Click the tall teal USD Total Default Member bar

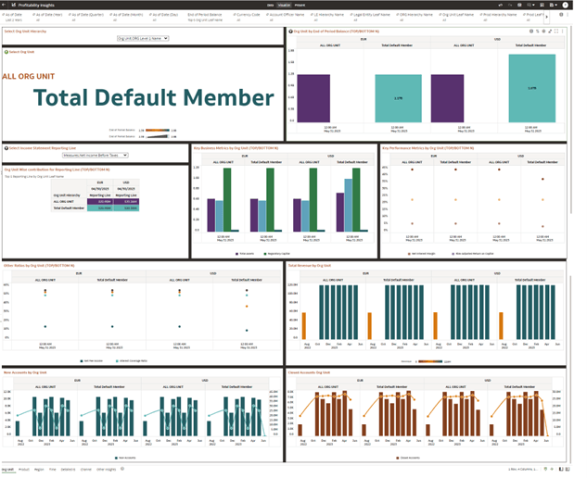point(532,88)
